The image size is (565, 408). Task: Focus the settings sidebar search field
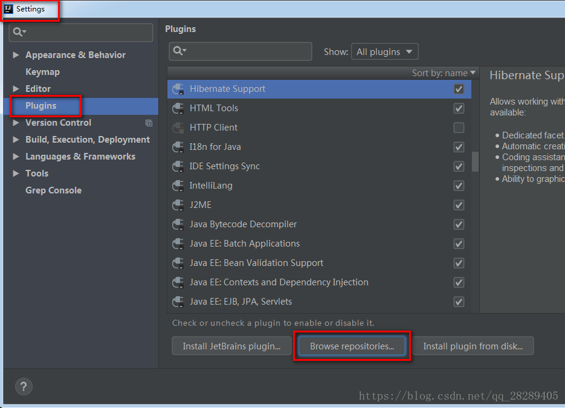81,32
